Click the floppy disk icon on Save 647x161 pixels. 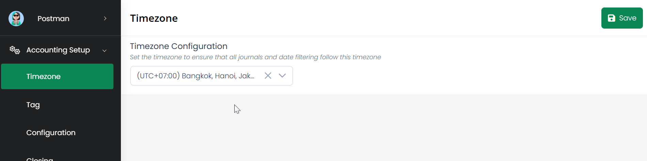pos(612,18)
